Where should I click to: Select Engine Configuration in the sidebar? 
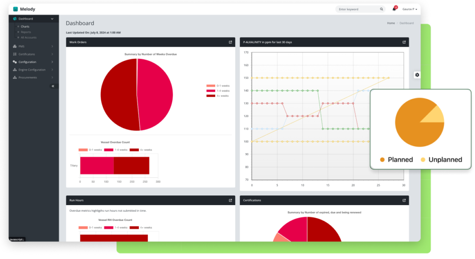[32, 70]
